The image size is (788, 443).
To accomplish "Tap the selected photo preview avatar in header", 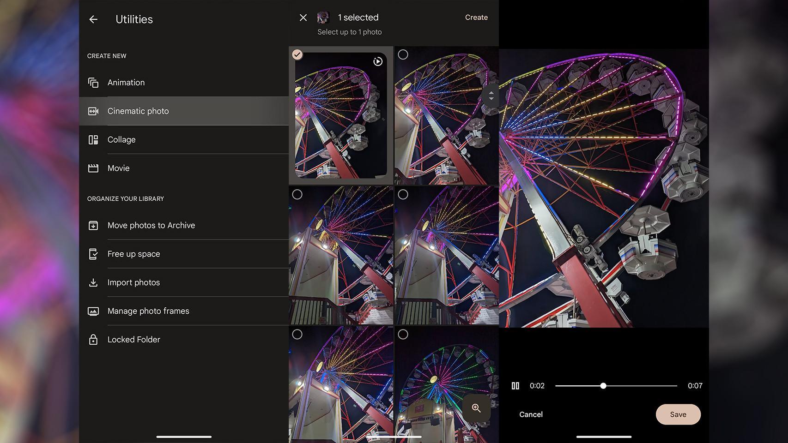I will click(323, 18).
